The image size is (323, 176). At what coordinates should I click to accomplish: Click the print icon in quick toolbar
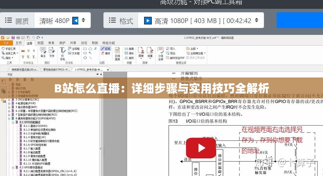18,38
